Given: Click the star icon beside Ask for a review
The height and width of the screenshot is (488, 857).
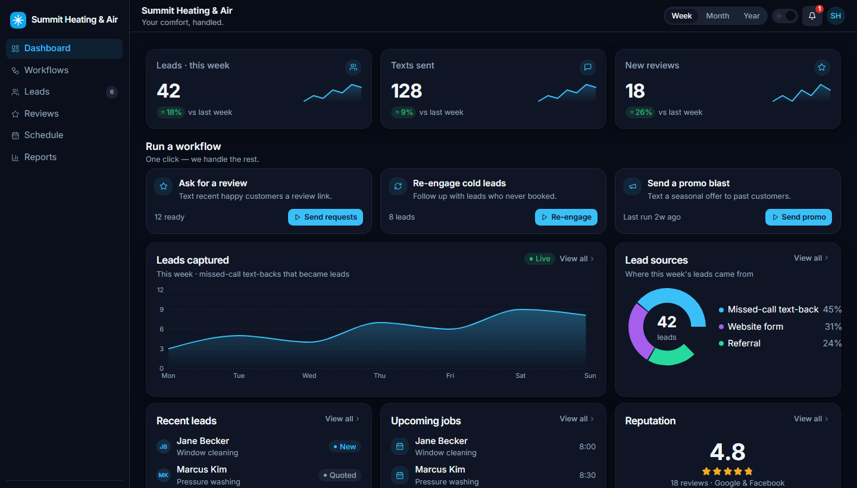Looking at the screenshot, I should pyautogui.click(x=164, y=186).
